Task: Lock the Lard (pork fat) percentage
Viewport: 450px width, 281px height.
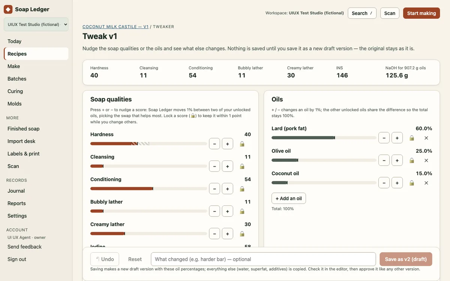Action: pyautogui.click(x=412, y=138)
